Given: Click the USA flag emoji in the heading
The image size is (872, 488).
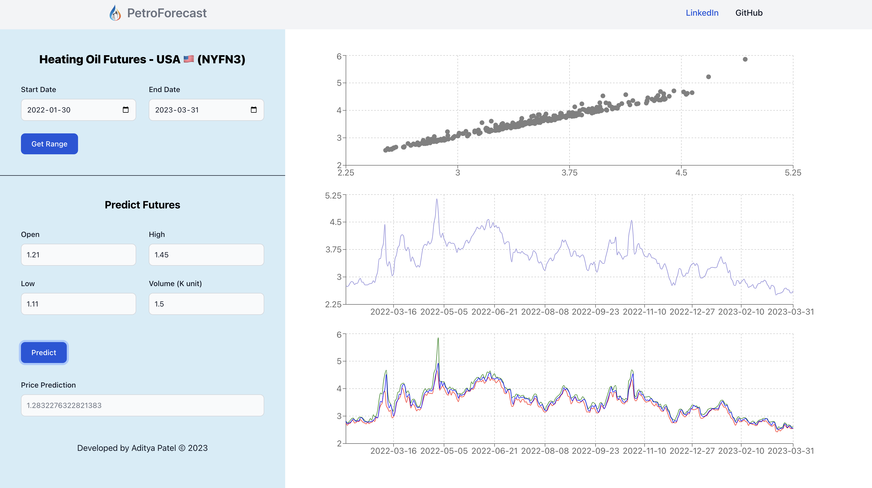Looking at the screenshot, I should point(189,59).
